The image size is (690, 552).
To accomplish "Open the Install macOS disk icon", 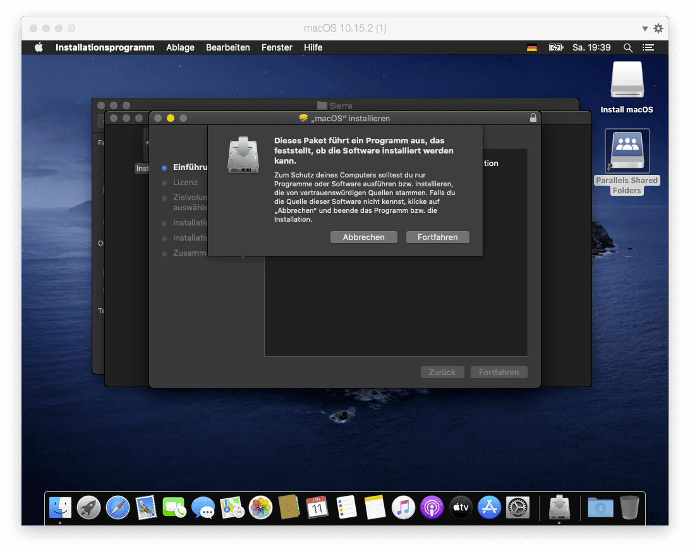I will 627,81.
